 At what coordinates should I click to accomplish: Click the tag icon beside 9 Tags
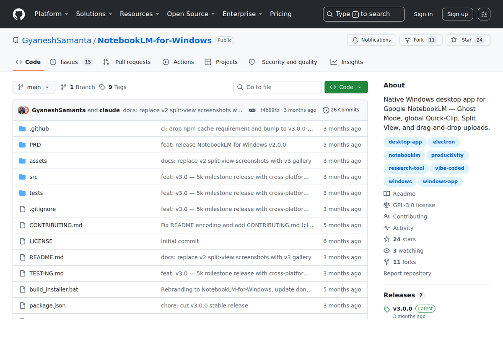point(102,87)
